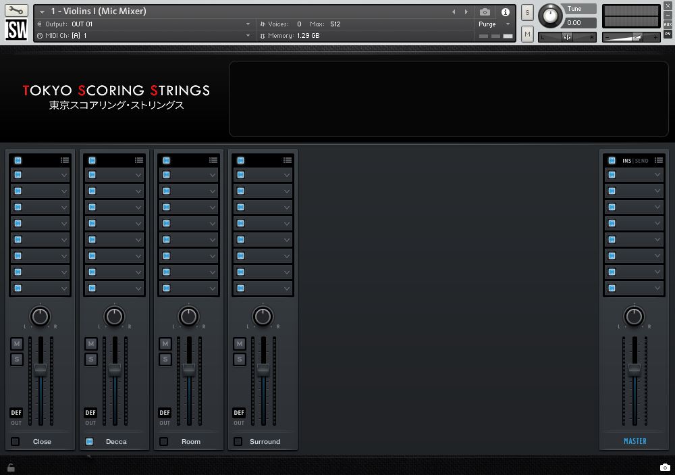Viewport: 675px width, 475px height.
Task: Click the Decca channel pan knob
Action: coord(114,317)
